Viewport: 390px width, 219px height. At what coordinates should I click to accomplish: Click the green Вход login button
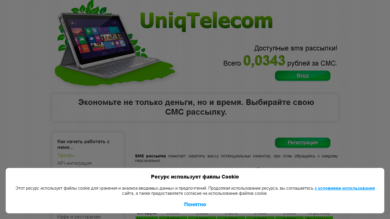click(x=303, y=76)
